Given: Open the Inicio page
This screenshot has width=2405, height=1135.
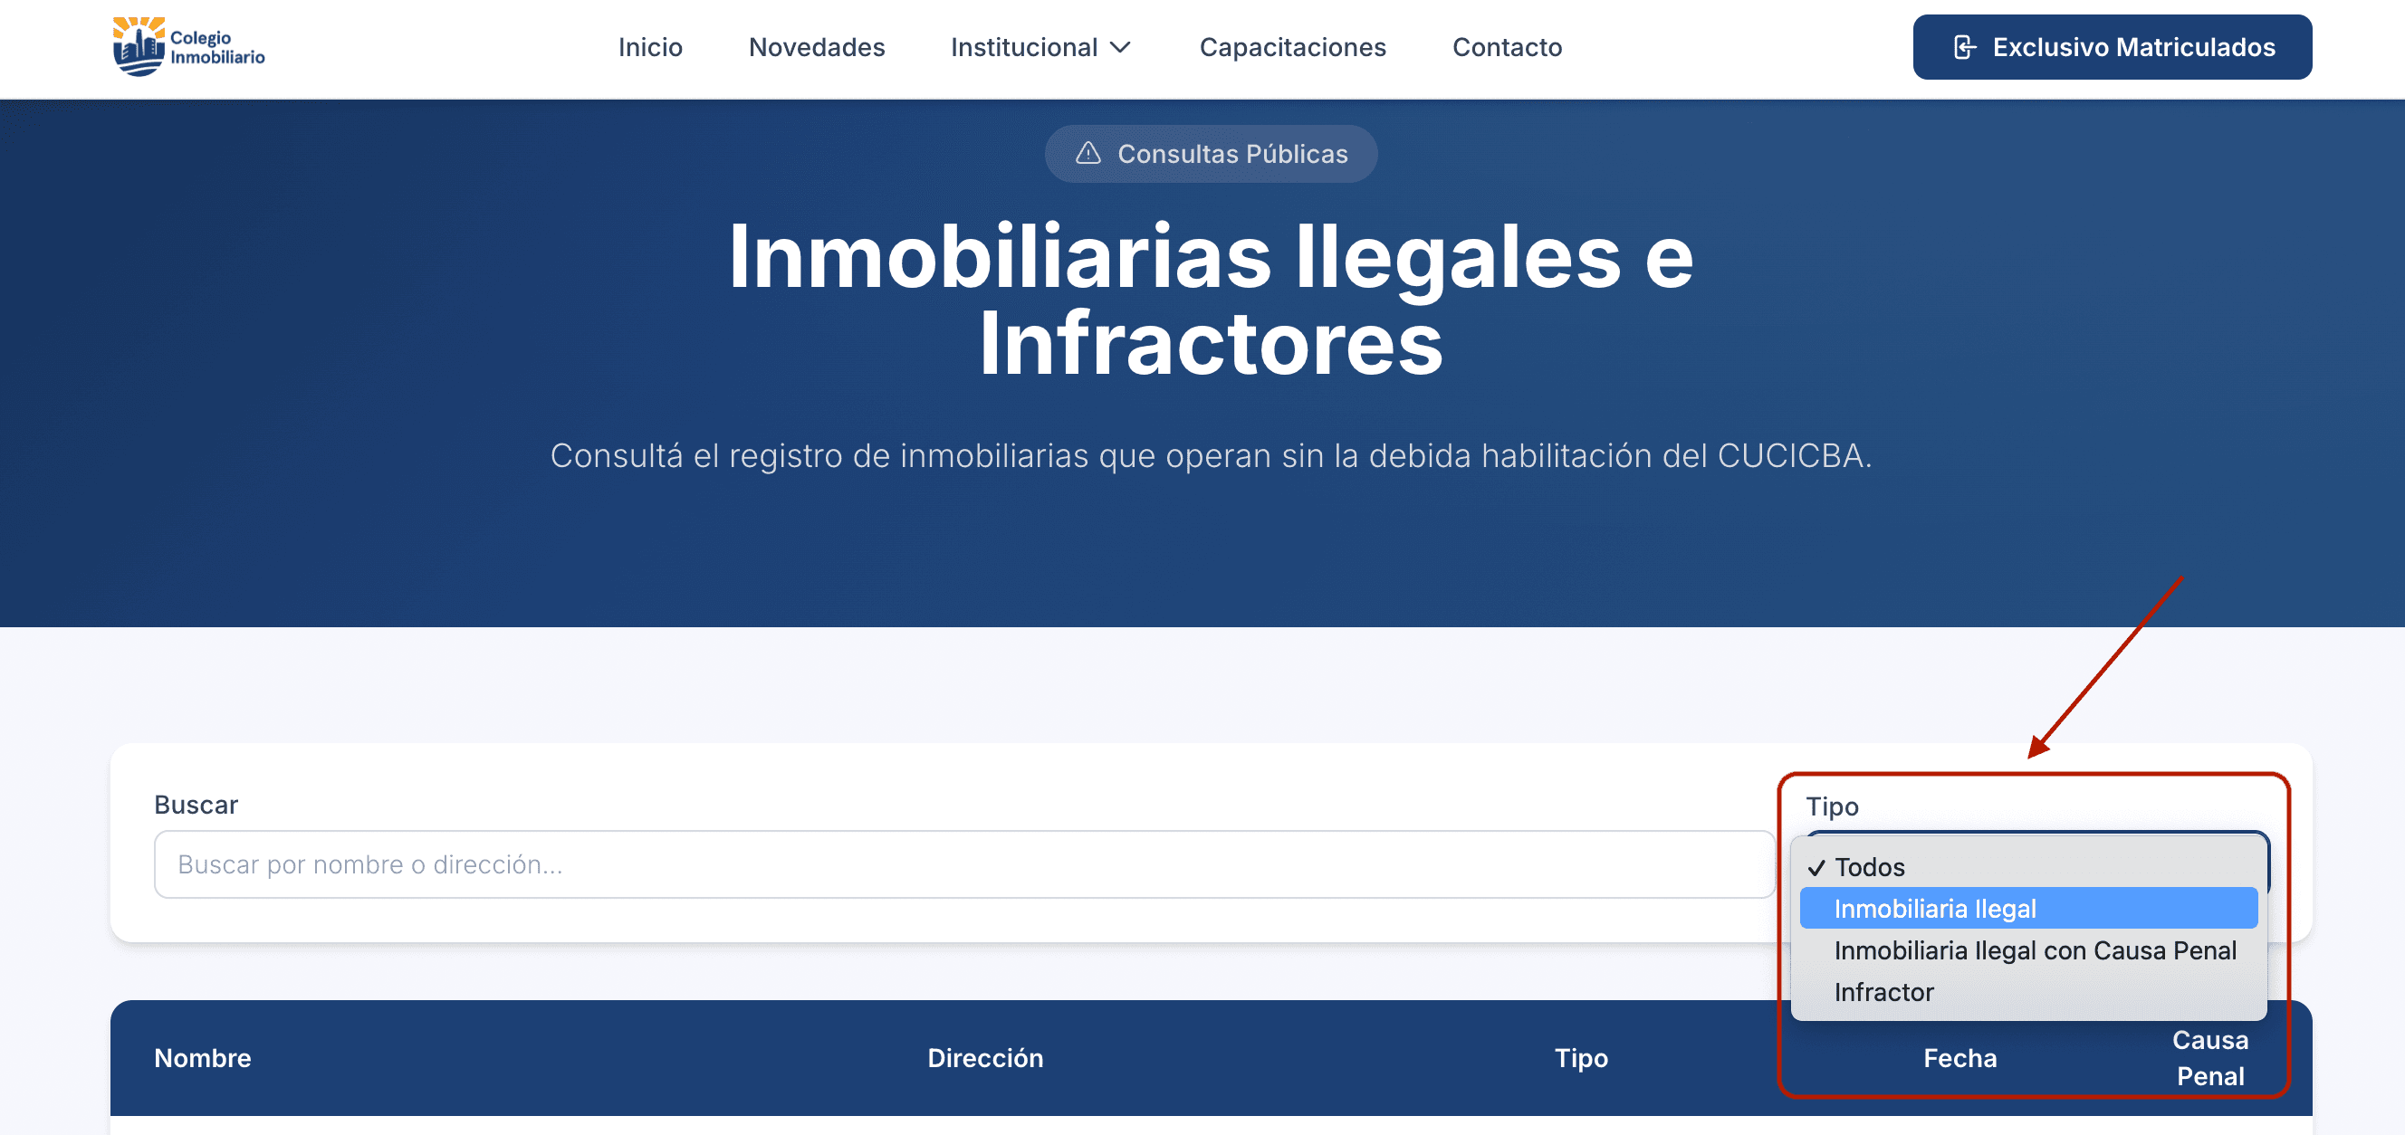Looking at the screenshot, I should point(650,48).
